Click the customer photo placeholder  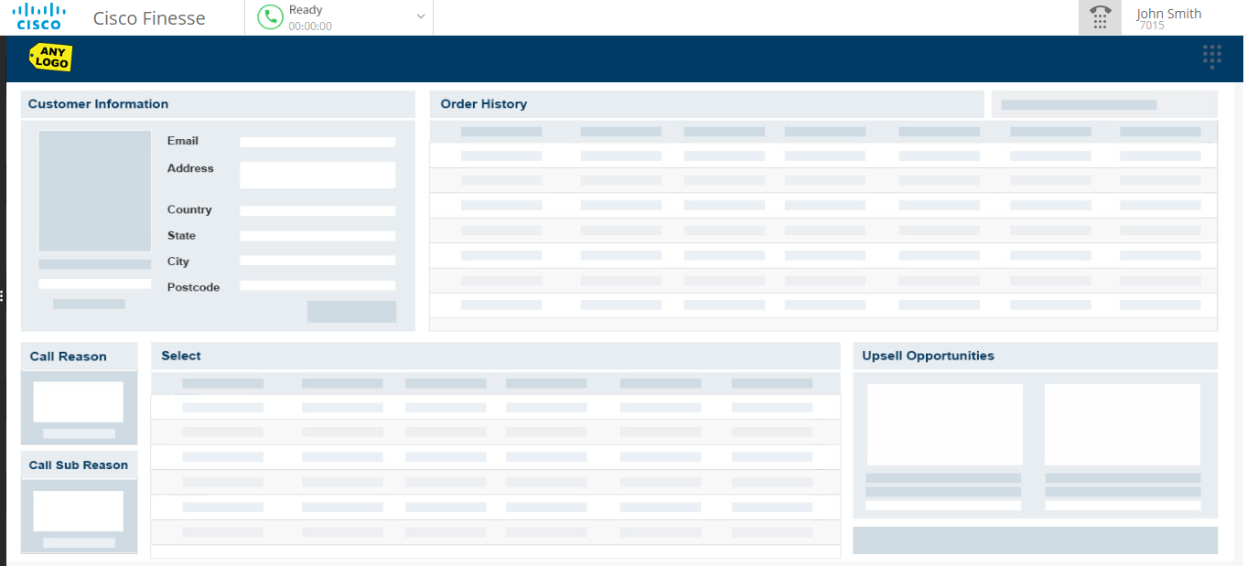point(94,190)
